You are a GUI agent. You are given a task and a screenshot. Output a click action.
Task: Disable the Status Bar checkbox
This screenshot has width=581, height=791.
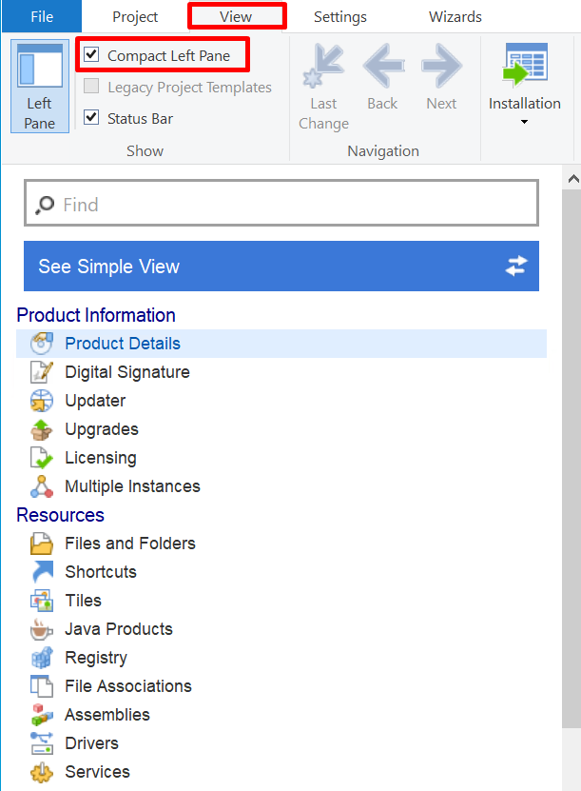pos(91,118)
